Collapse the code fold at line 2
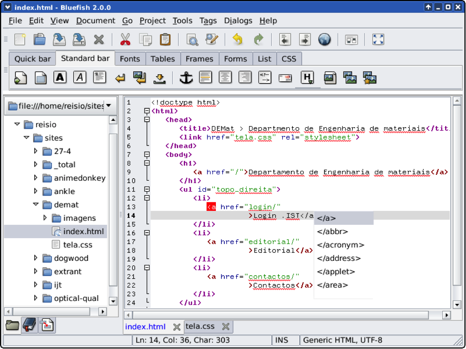Image resolution: width=466 pixels, height=349 pixels. tap(147, 111)
